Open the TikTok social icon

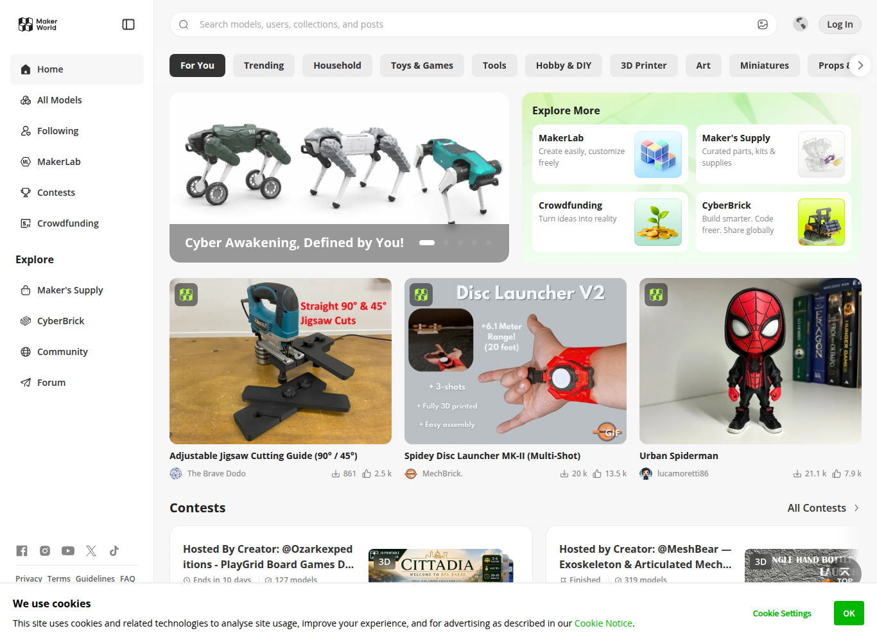114,551
